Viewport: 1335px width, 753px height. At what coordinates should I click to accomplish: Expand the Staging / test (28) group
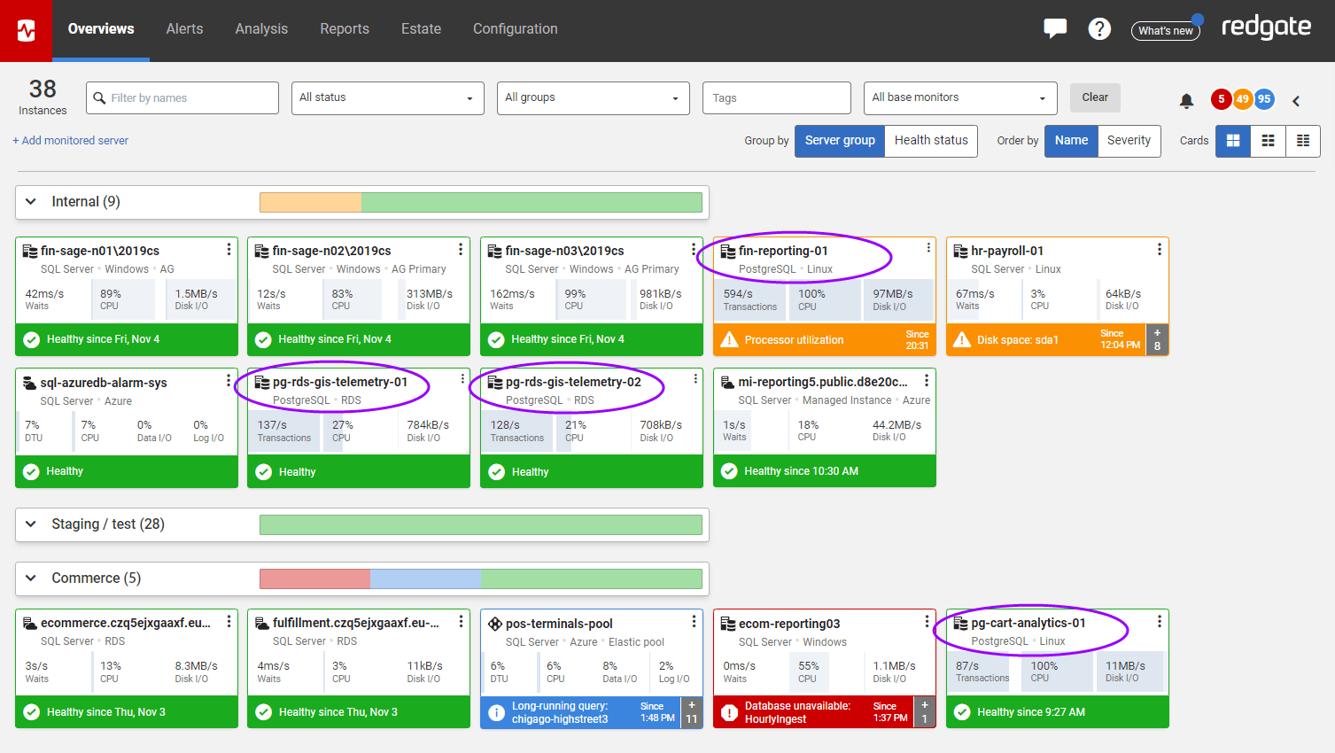[x=31, y=524]
